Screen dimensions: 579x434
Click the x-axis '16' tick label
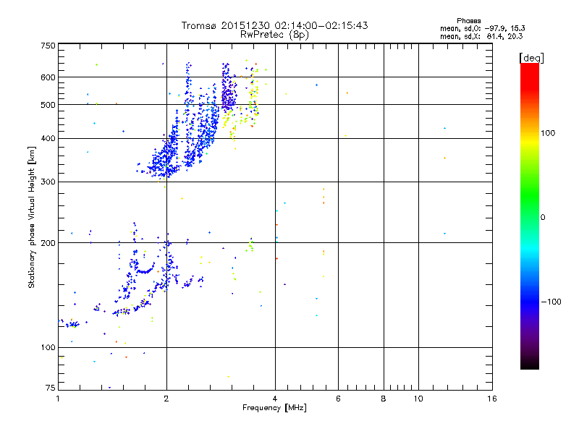click(492, 399)
